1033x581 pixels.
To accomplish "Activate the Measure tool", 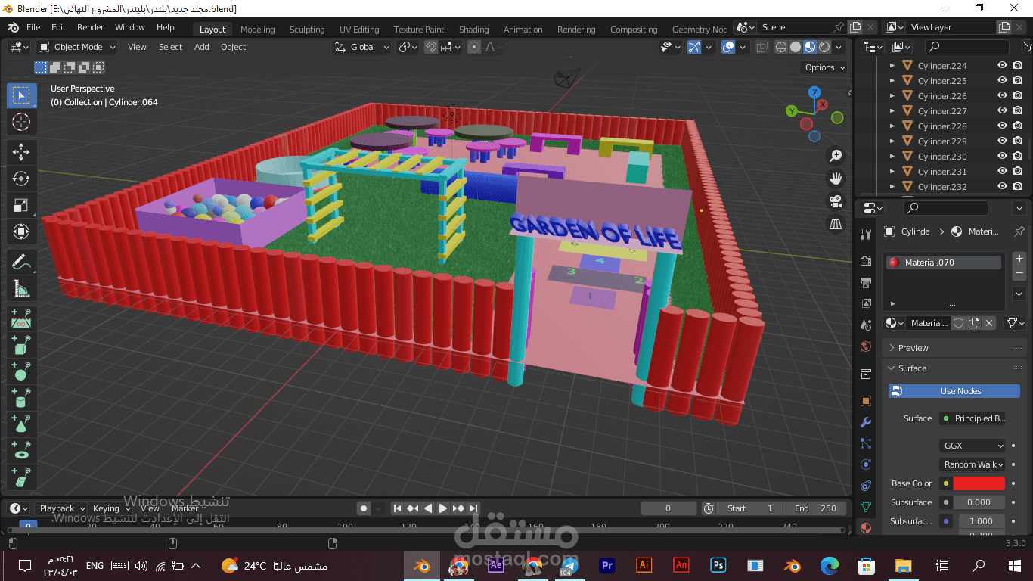I will coord(21,288).
